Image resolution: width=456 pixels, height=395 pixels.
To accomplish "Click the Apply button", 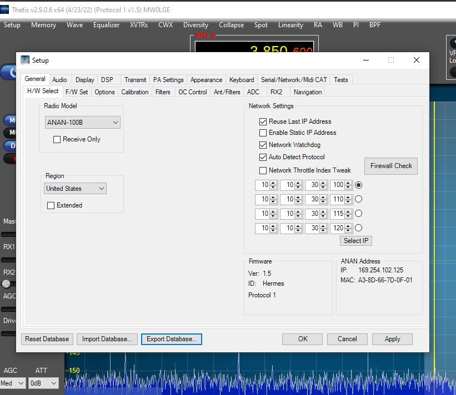I will 392,339.
